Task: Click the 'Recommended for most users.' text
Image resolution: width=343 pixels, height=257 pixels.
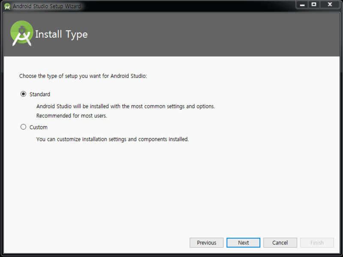Action: click(72, 116)
